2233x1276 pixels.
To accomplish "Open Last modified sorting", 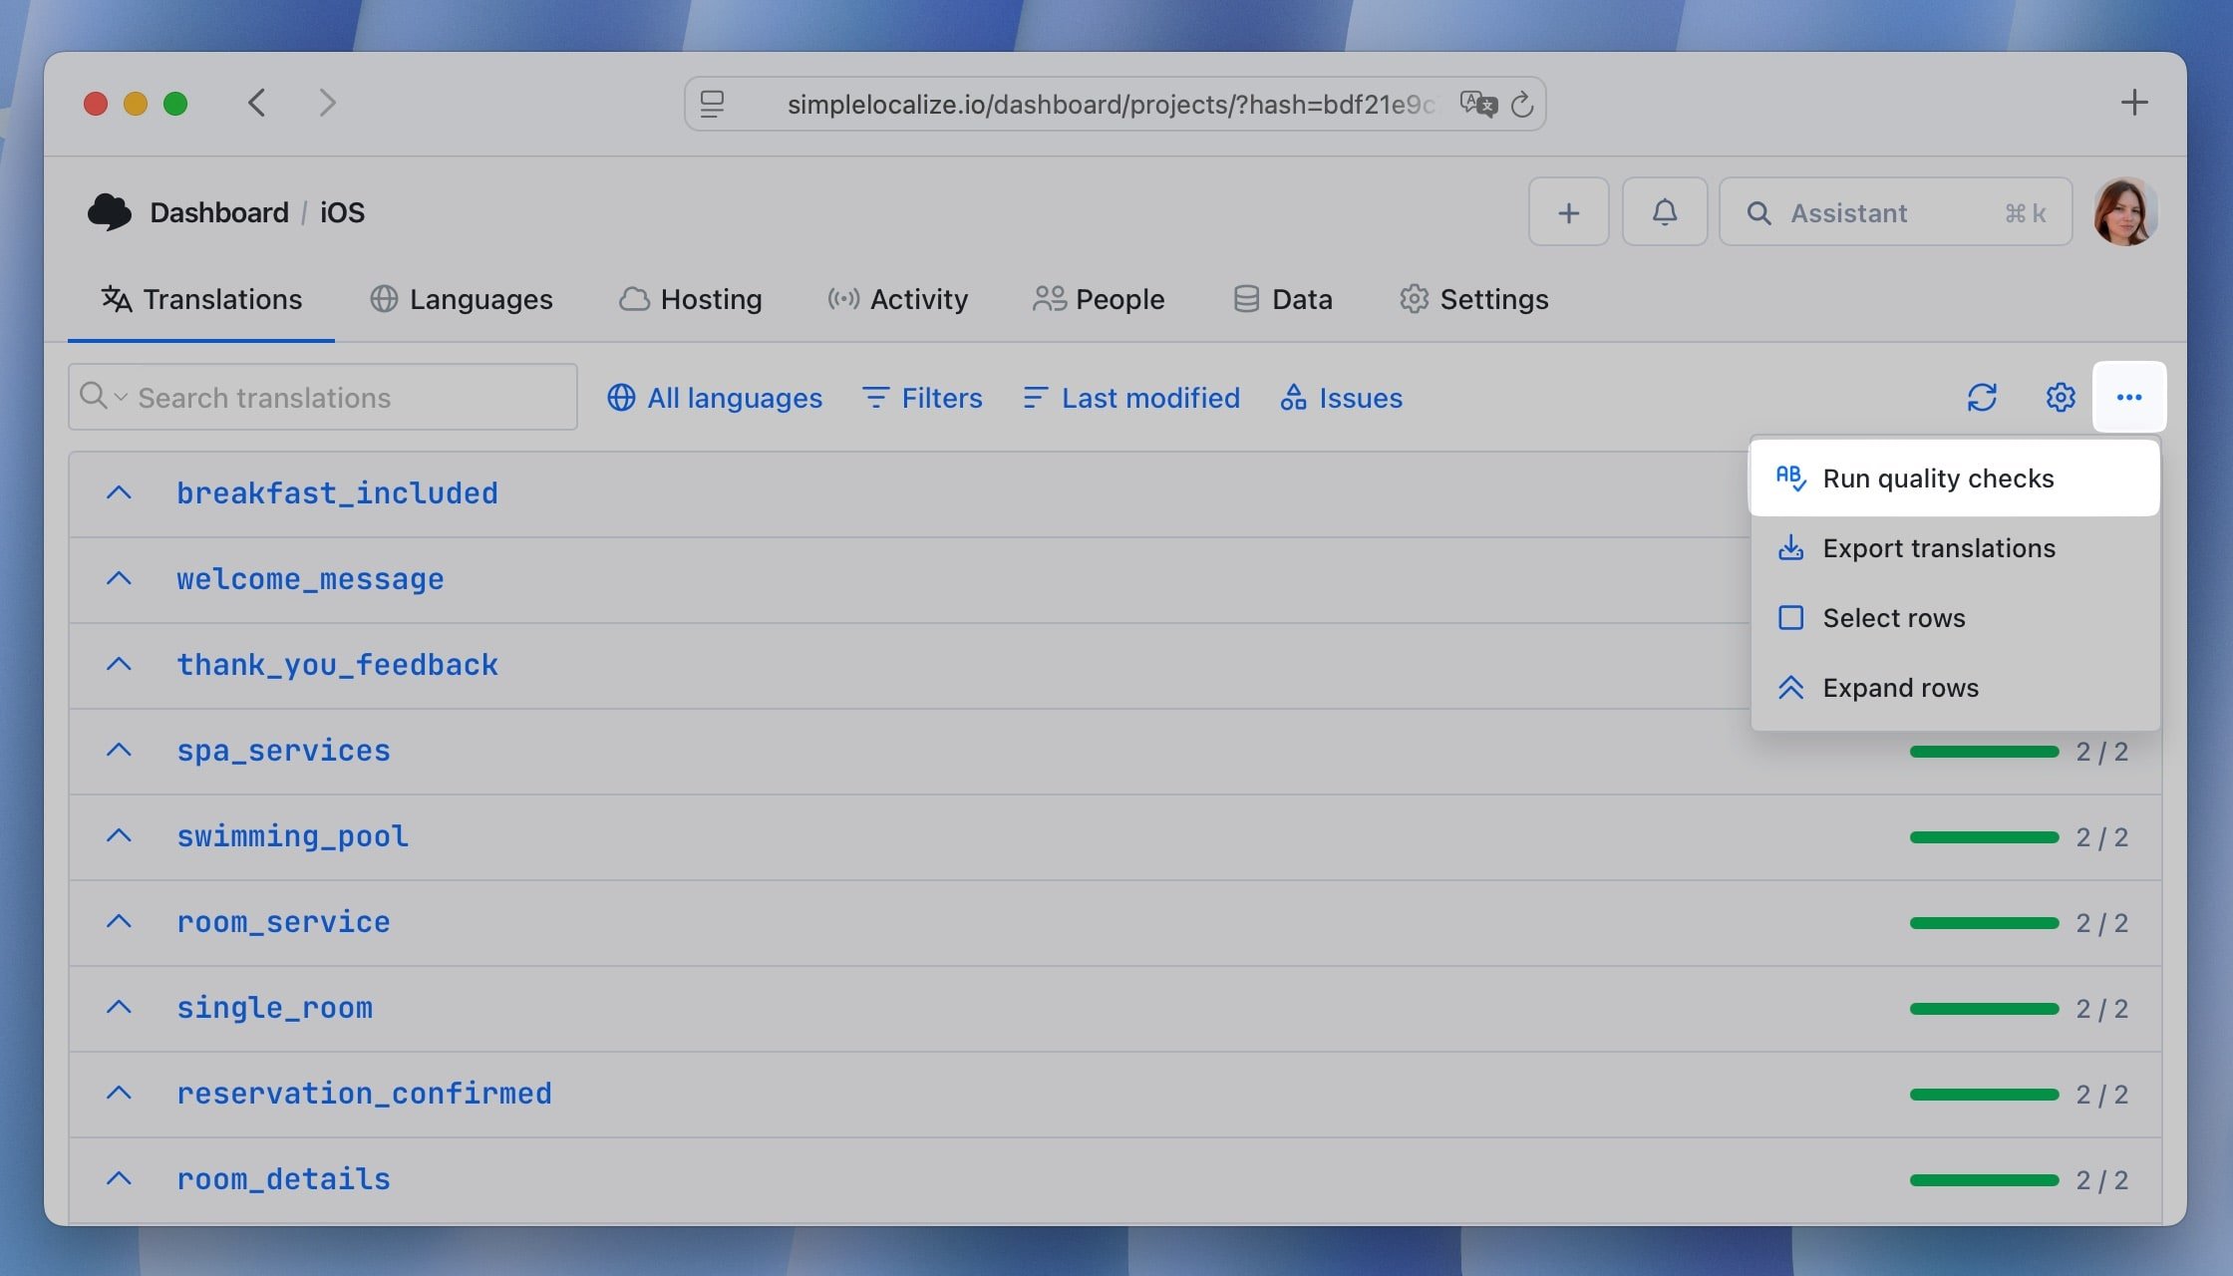I will click(x=1131, y=398).
